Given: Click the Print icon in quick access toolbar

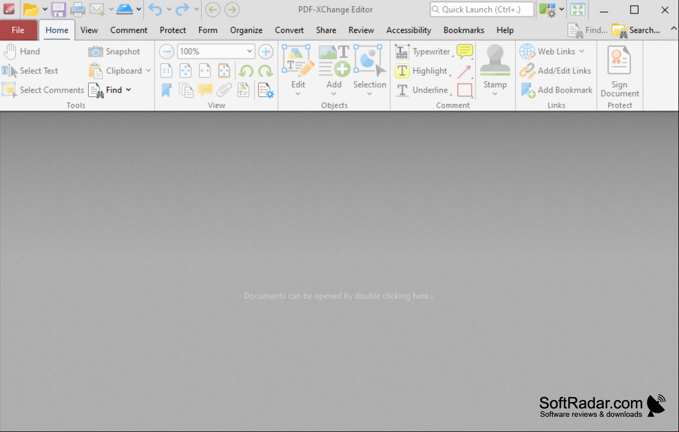Looking at the screenshot, I should pos(78,10).
